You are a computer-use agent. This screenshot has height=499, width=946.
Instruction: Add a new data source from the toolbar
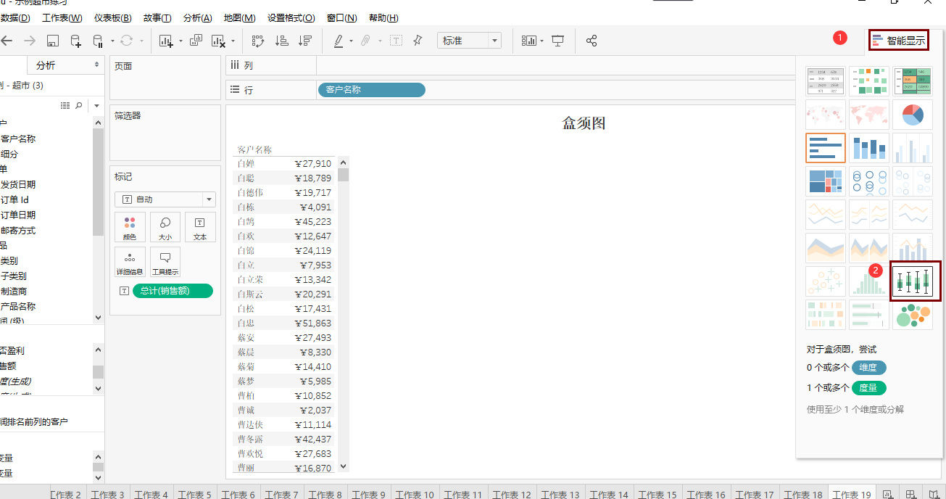[75, 41]
